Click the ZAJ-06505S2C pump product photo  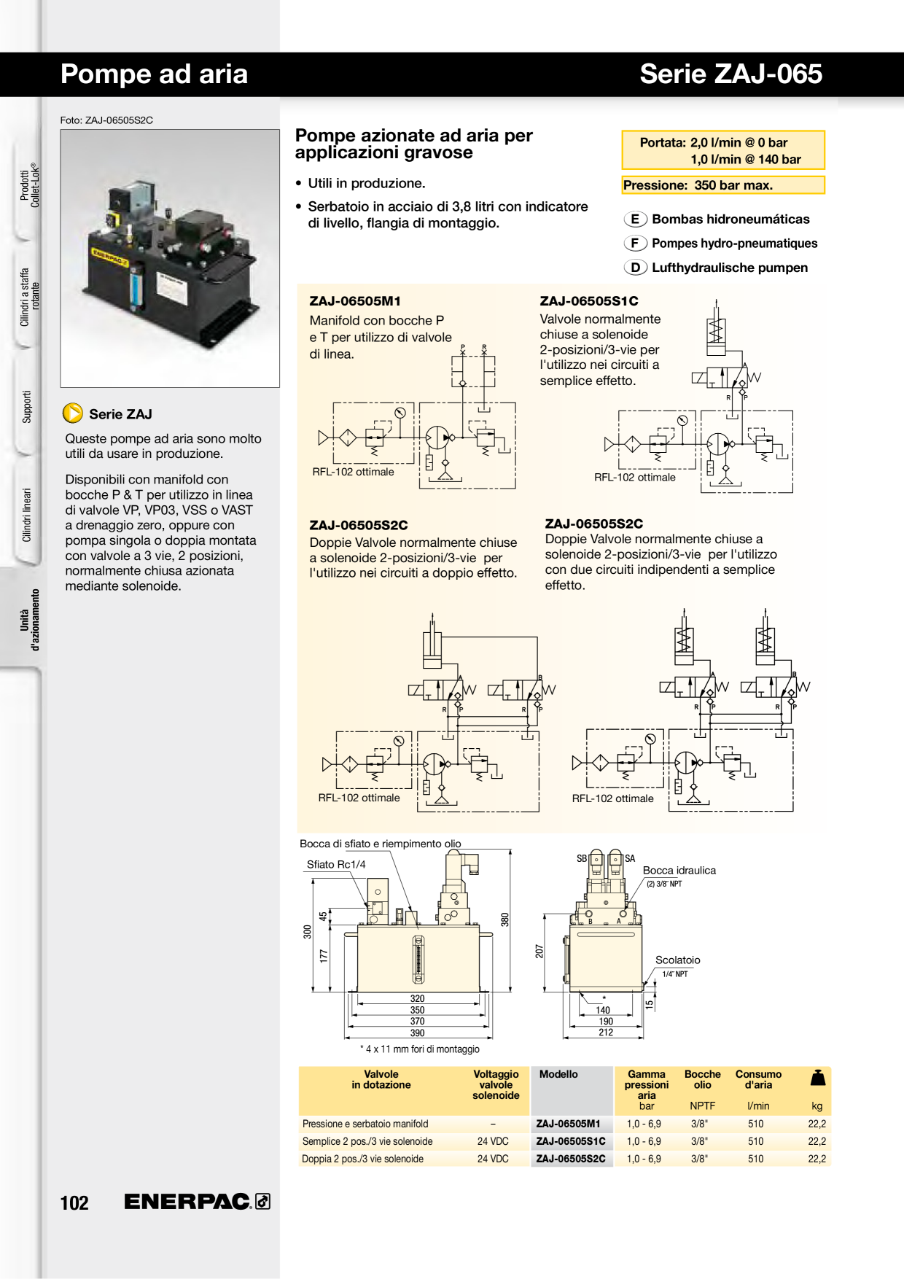(170, 258)
